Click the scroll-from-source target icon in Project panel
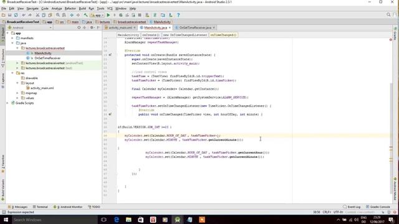The height and width of the screenshot is (224, 399). (79, 27)
